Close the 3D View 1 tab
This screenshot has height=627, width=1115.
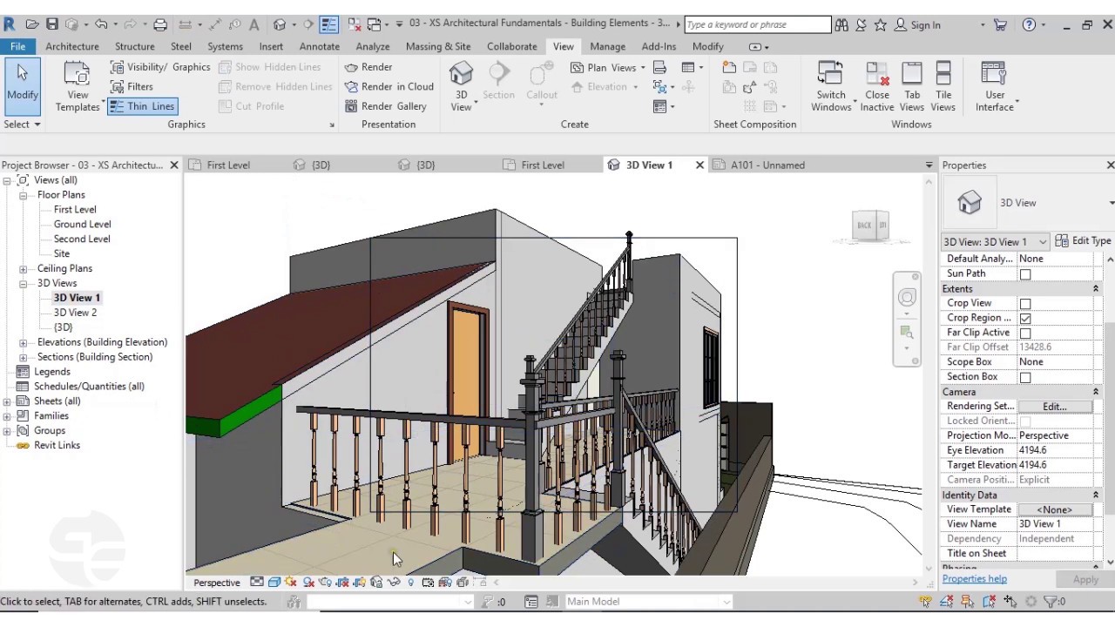699,165
